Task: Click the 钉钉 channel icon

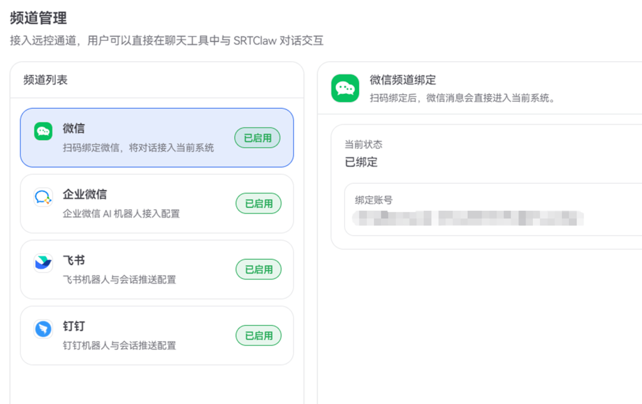Action: point(43,329)
